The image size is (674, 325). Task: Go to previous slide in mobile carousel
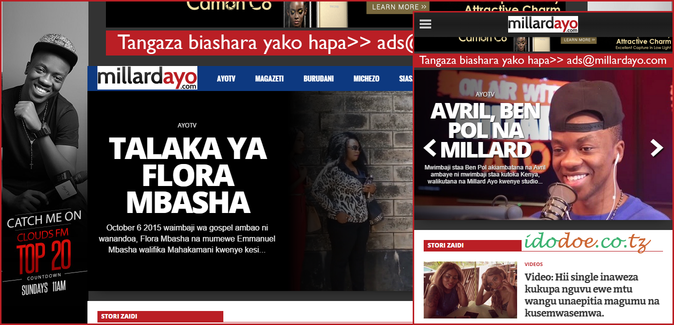point(430,148)
